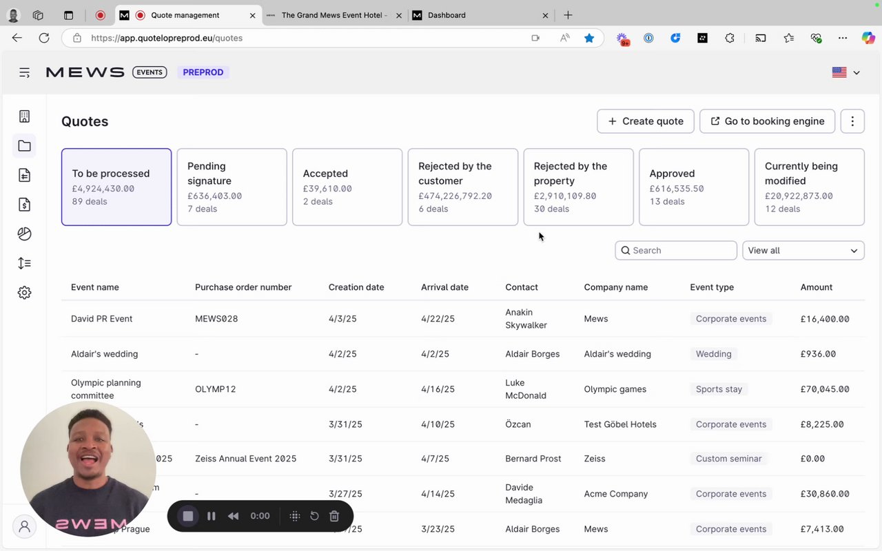Select the Approved status card
This screenshot has width=882, height=551.
tap(694, 187)
